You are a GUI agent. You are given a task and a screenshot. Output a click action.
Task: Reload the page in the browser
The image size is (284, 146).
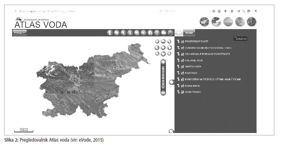161,11
